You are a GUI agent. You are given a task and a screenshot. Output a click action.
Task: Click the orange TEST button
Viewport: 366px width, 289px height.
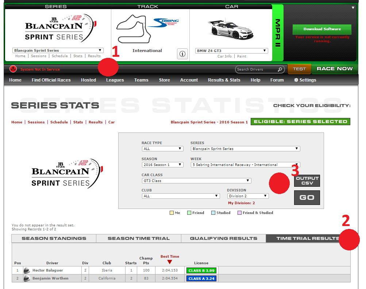tap(300, 69)
